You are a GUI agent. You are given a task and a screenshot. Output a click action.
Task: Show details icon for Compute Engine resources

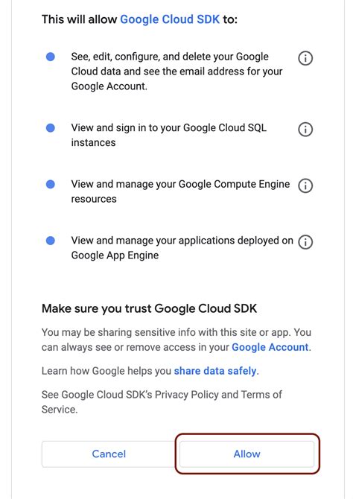pos(305,185)
